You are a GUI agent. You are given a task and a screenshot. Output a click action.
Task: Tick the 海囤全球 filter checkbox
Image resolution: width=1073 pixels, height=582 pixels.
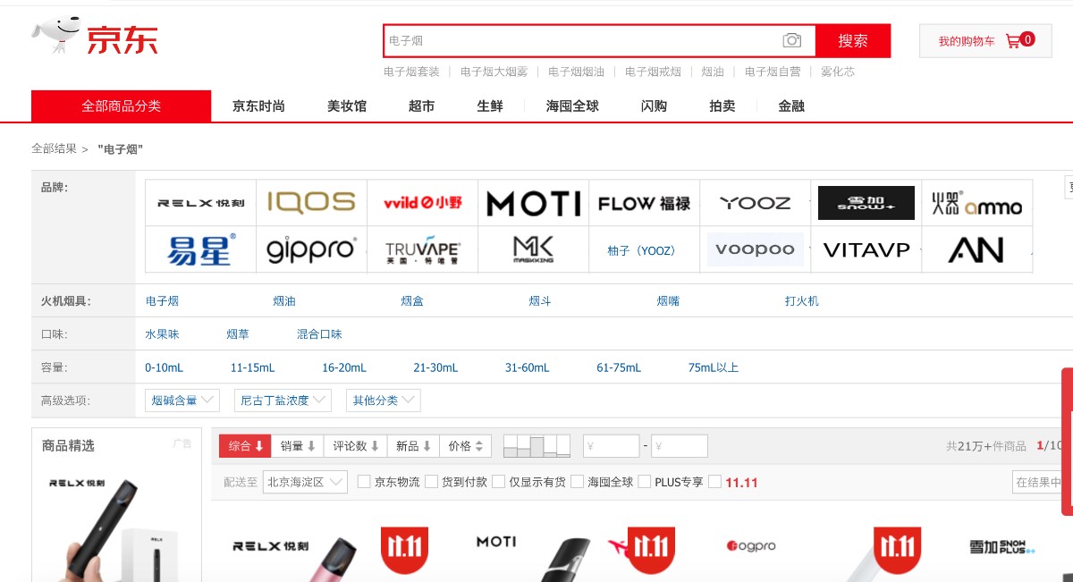[577, 482]
